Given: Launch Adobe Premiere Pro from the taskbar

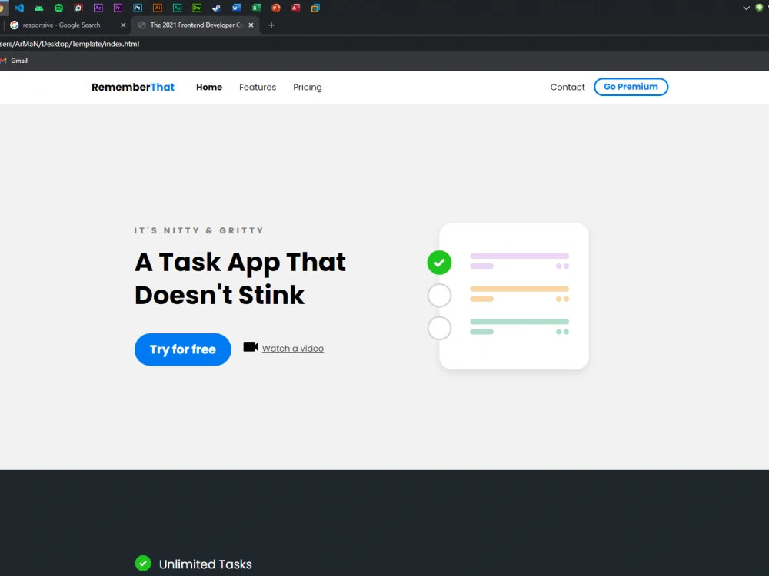Looking at the screenshot, I should [x=118, y=8].
